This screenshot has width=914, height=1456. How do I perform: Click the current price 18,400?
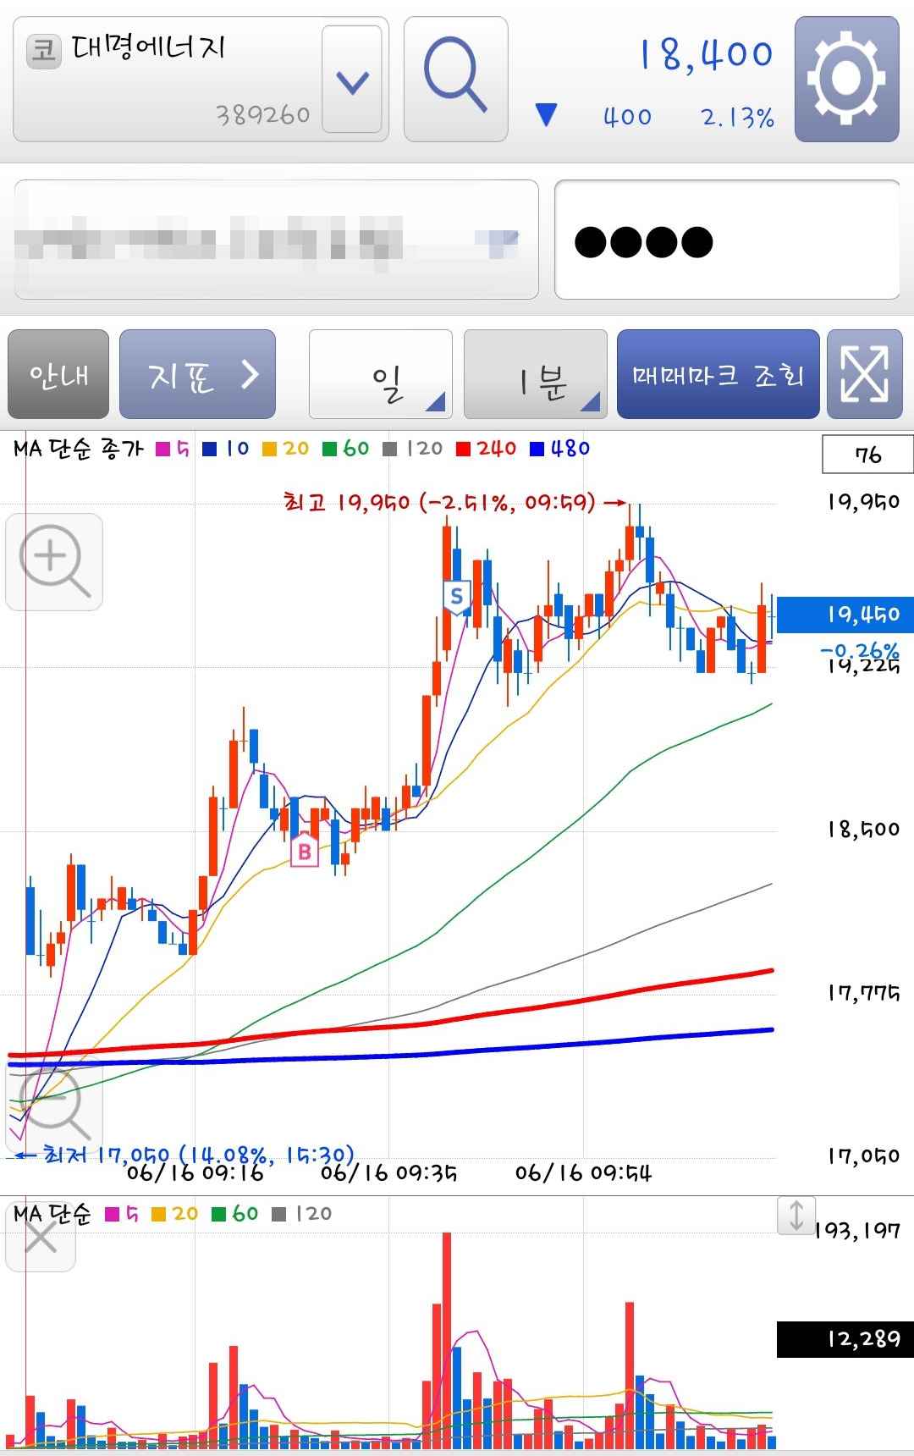pyautogui.click(x=706, y=54)
